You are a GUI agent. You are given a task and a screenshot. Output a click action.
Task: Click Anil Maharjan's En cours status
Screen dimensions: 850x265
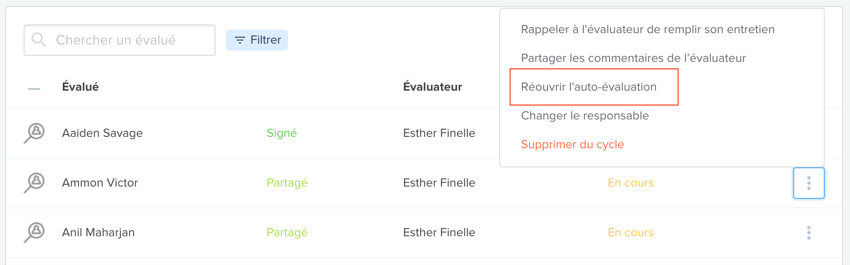coord(631,232)
